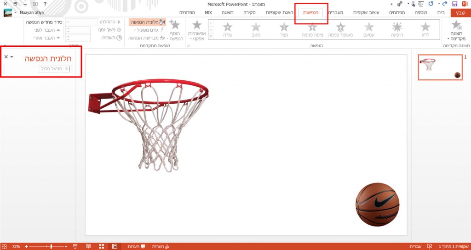Click the Maayan atiya profile picture
The image size is (471, 250).
pos(7,13)
